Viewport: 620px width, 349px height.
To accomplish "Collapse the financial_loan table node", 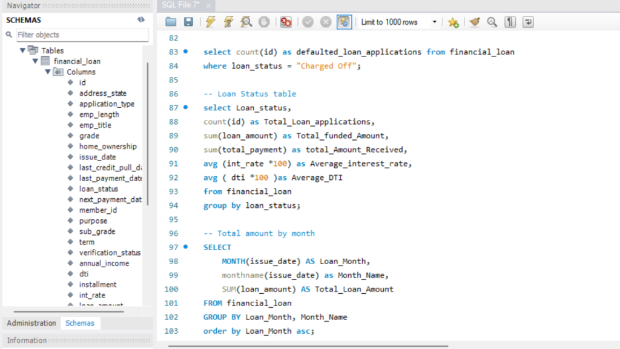I will pos(35,61).
